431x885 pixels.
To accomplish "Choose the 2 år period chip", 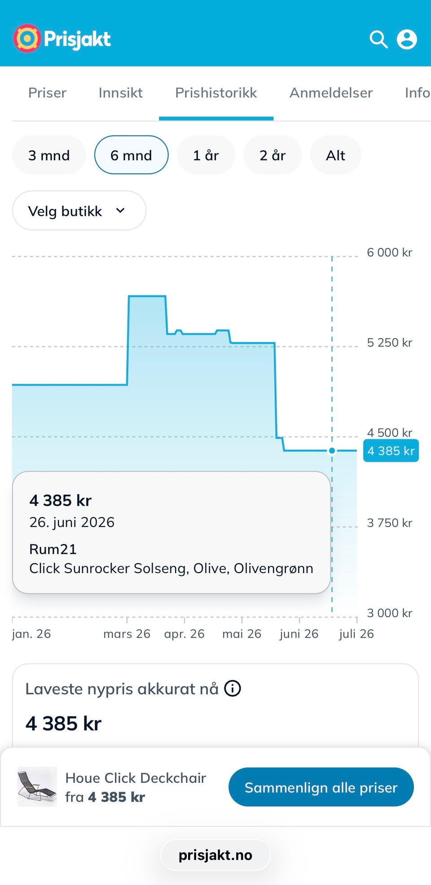I will 273,155.
